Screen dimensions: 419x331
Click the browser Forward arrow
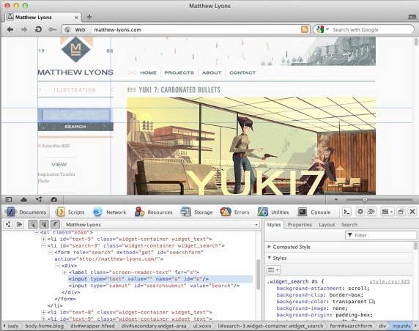[24, 29]
